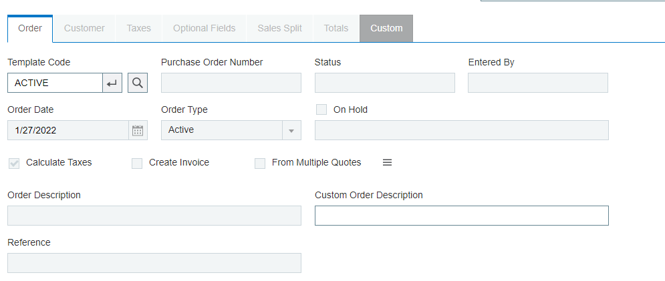
Task: Enable the Create Invoice checkbox
Action: tap(137, 163)
